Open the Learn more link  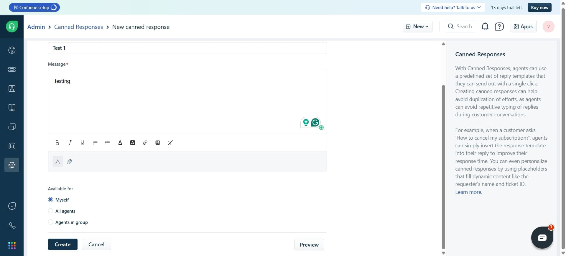468,192
